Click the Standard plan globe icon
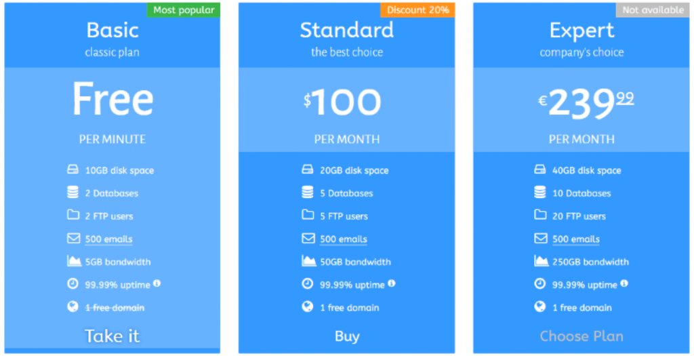This screenshot has width=694, height=356. coord(307,307)
